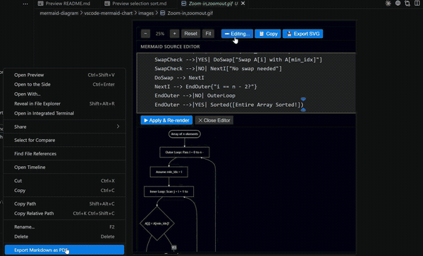Click the Fit button

pyautogui.click(x=208, y=34)
